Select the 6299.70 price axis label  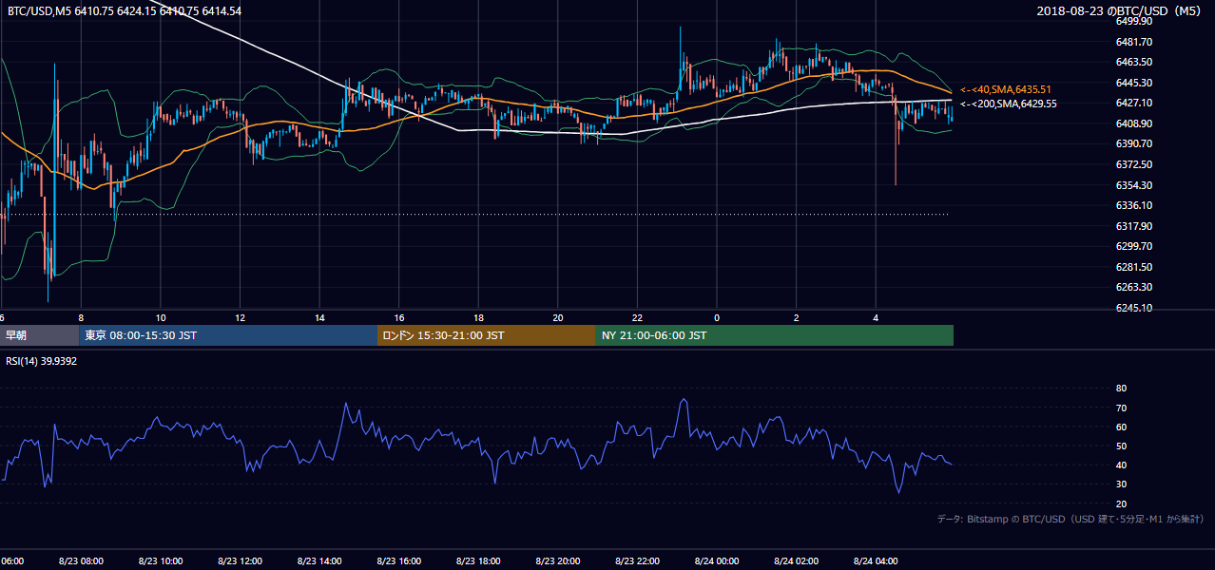(x=1133, y=246)
